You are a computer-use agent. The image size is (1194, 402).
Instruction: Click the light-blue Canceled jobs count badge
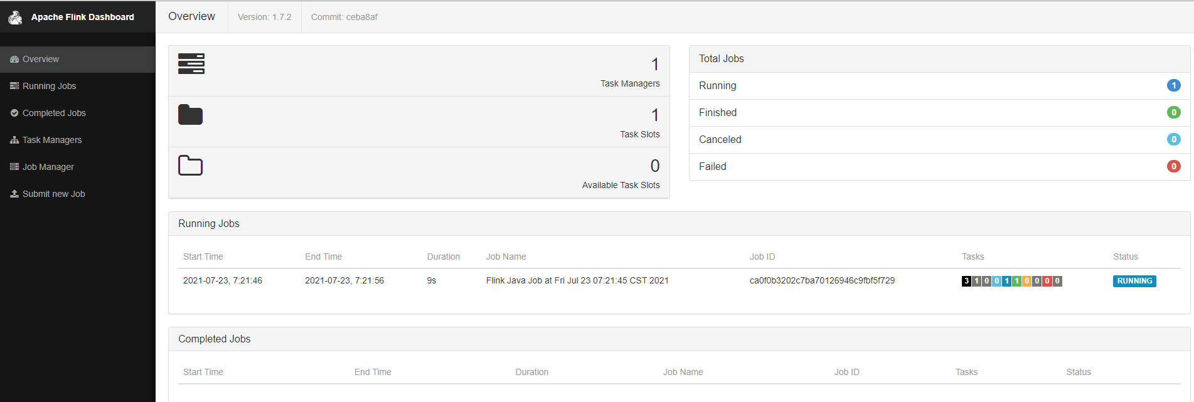click(1173, 139)
